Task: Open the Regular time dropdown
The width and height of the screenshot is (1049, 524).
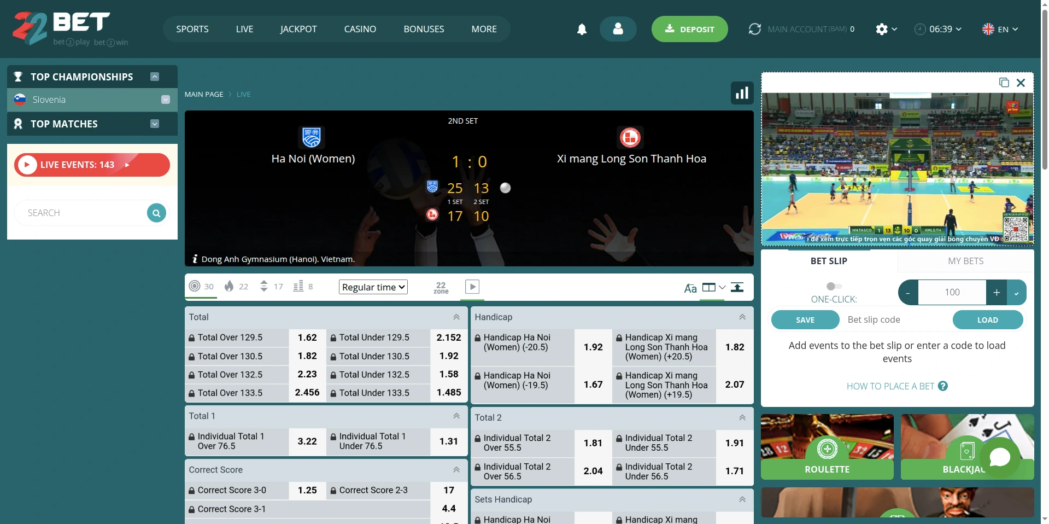Action: 373,287
